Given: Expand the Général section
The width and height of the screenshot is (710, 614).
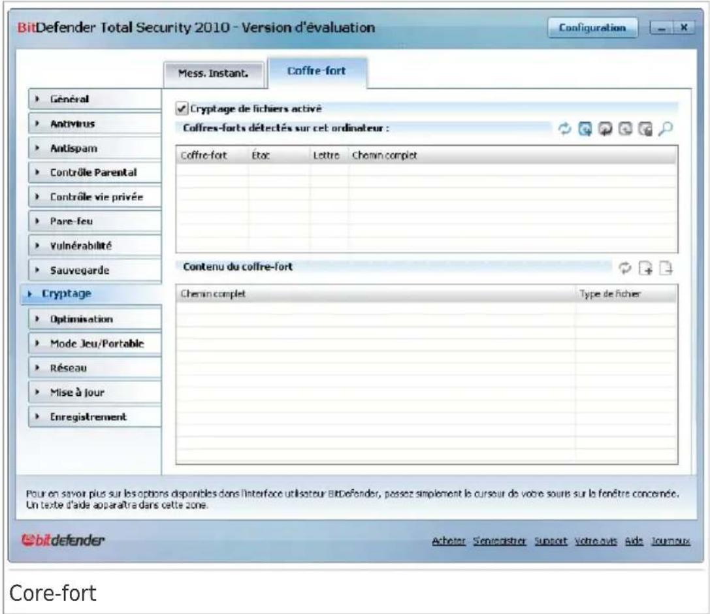Looking at the screenshot, I should click(x=95, y=99).
